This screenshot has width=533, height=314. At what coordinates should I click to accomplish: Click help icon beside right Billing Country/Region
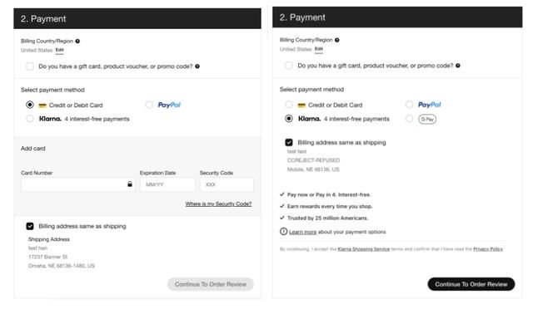336,40
